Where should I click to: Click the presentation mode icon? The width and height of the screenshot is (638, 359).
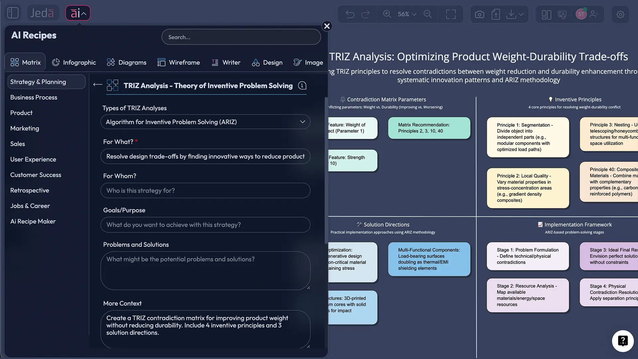562,14
